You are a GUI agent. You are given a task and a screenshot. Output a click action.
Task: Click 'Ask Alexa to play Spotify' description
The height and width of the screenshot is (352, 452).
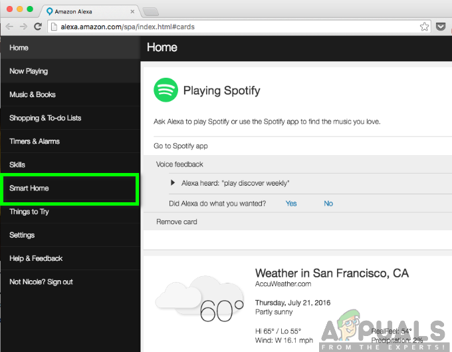(267, 122)
